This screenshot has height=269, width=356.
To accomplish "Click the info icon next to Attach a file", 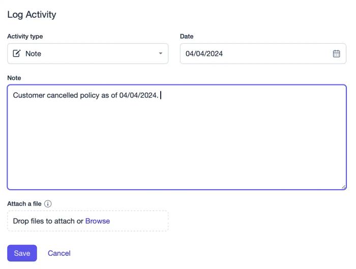I will pos(48,203).
